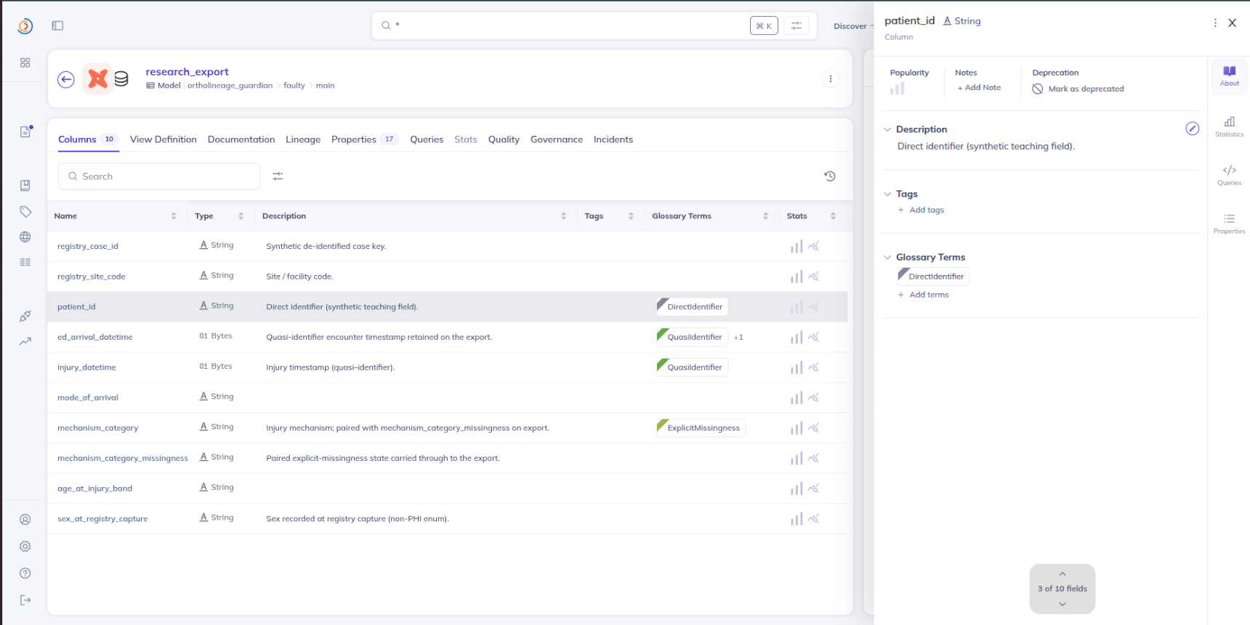This screenshot has height=625, width=1250.
Task: Go to next field using down chevron
Action: click(1062, 604)
